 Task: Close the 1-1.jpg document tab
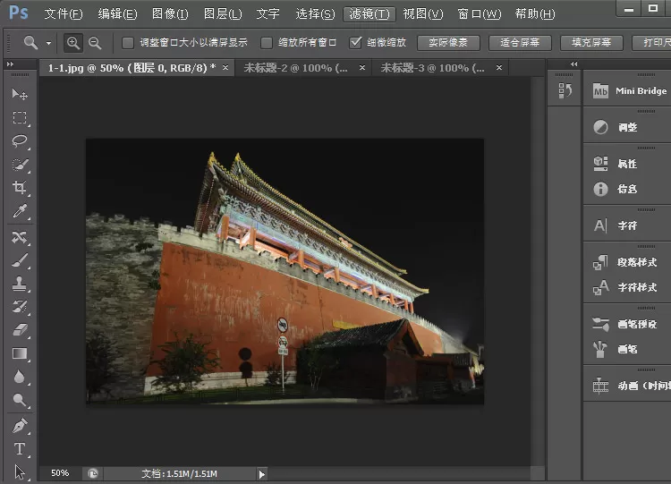[225, 67]
